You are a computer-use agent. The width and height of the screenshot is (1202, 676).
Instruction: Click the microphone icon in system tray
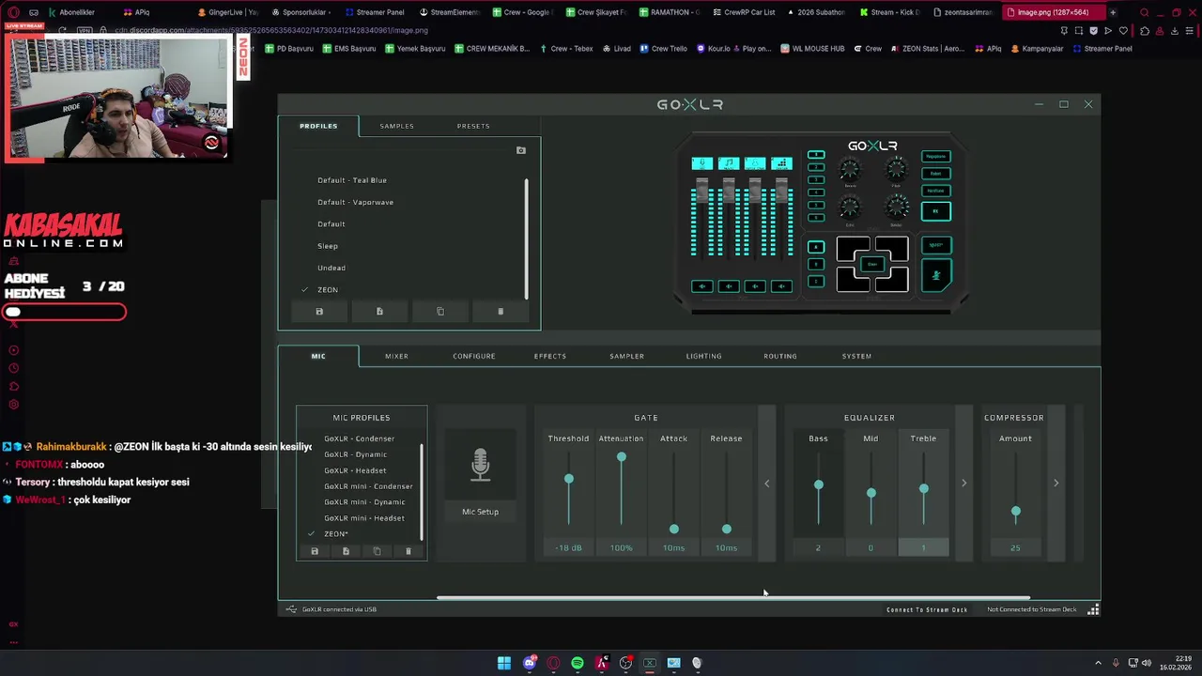point(1116,663)
